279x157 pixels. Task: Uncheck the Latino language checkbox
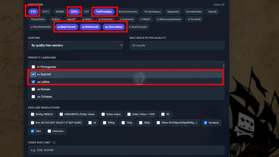click(33, 82)
